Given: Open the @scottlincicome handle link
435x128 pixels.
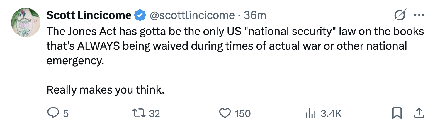Looking at the screenshot, I should pos(192,15).
